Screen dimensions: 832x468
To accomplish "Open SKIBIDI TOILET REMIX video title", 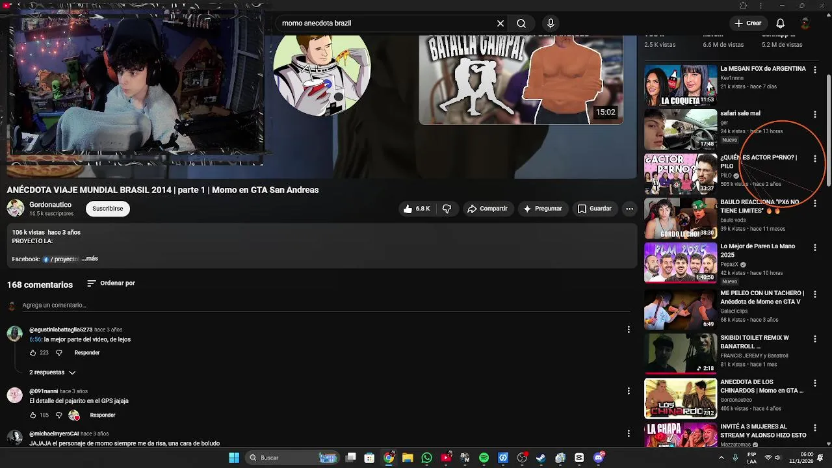I will [x=754, y=342].
